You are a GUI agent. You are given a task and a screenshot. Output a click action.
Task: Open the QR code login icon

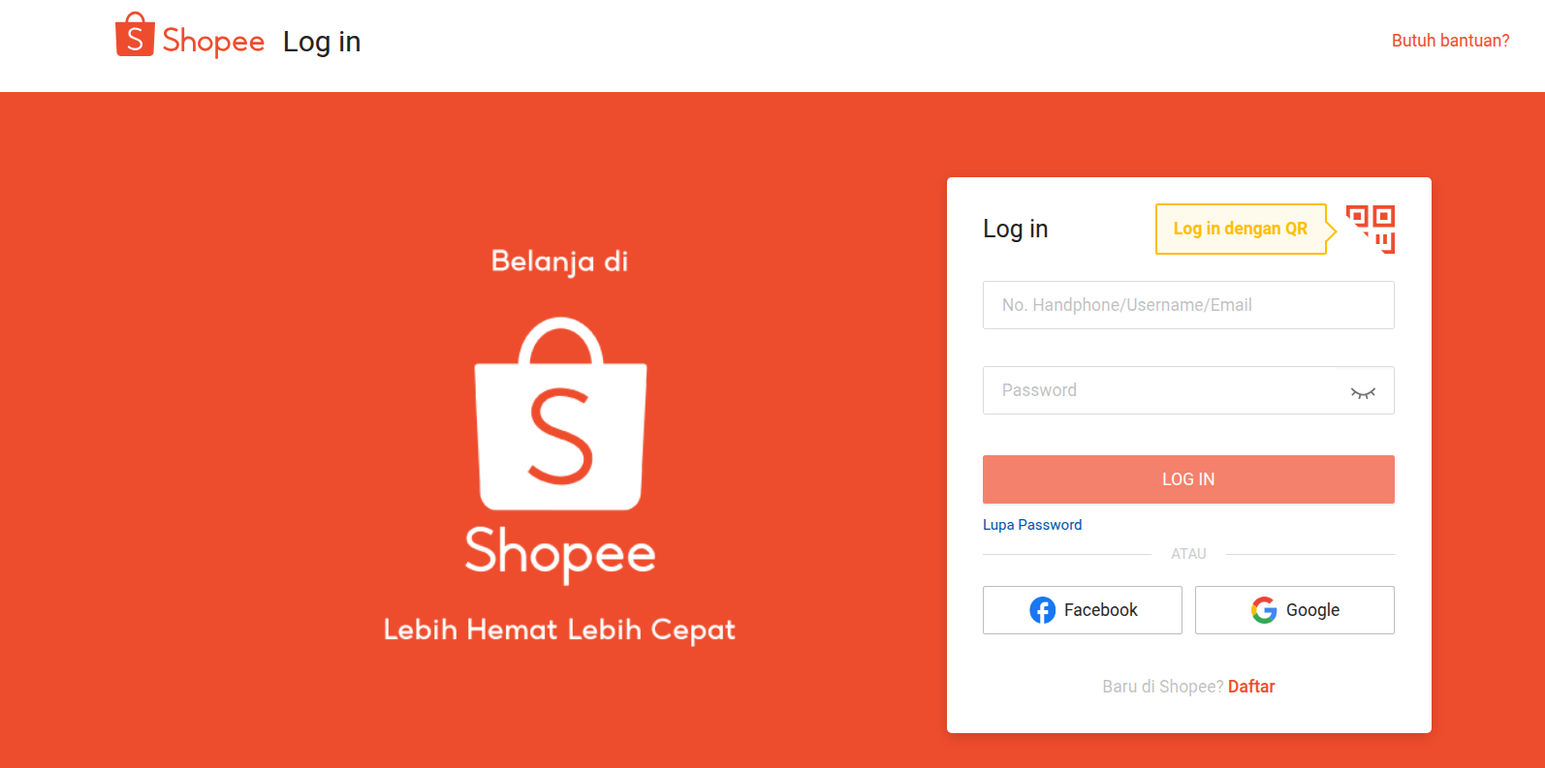point(1371,230)
